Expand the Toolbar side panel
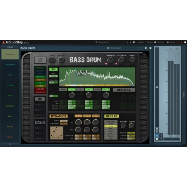This screenshot has width=187, height=187. (184, 95)
